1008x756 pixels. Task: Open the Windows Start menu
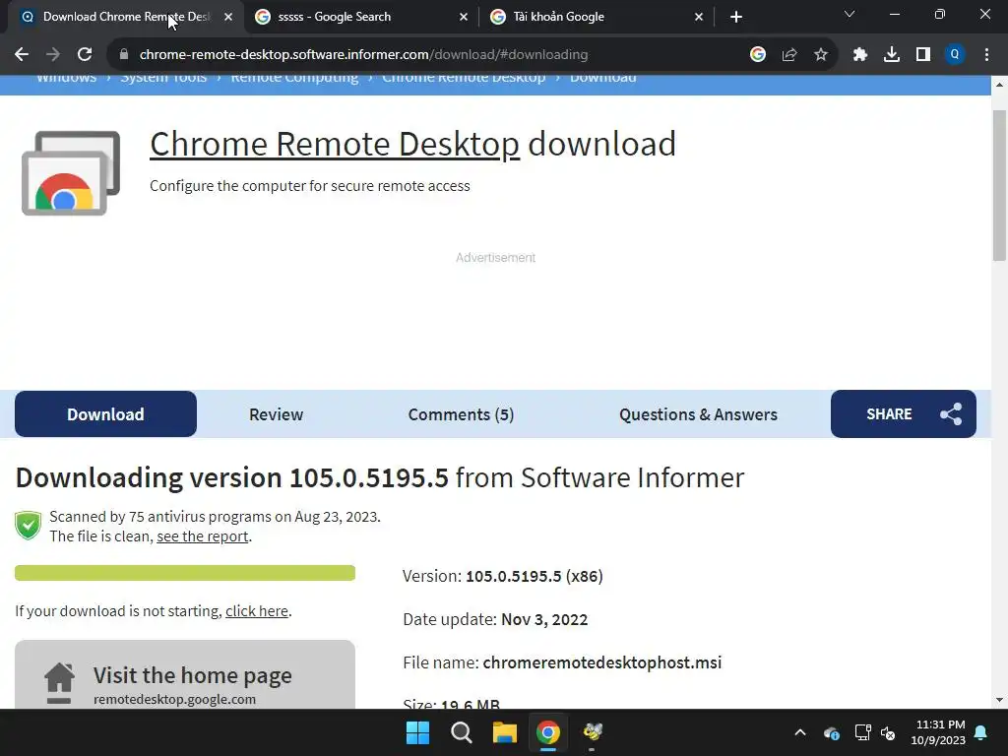pos(417,732)
